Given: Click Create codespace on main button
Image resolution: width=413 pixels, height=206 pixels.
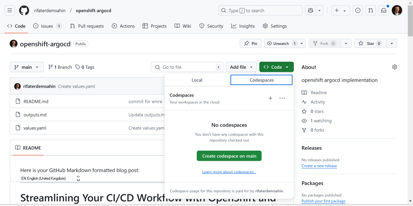Looking at the screenshot, I should [x=229, y=156].
